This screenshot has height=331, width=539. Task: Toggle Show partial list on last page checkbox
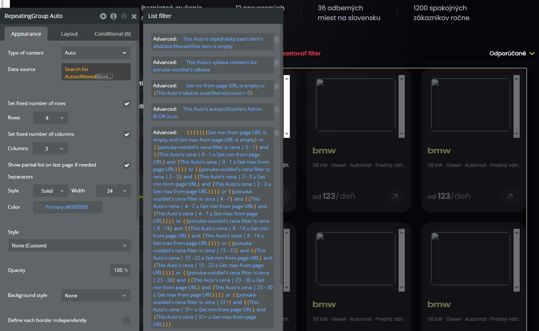pyautogui.click(x=127, y=165)
